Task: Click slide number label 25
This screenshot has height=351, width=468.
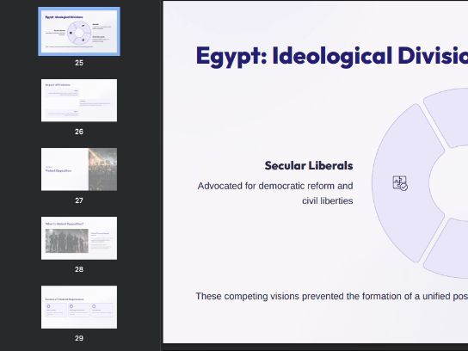Action: (x=79, y=63)
